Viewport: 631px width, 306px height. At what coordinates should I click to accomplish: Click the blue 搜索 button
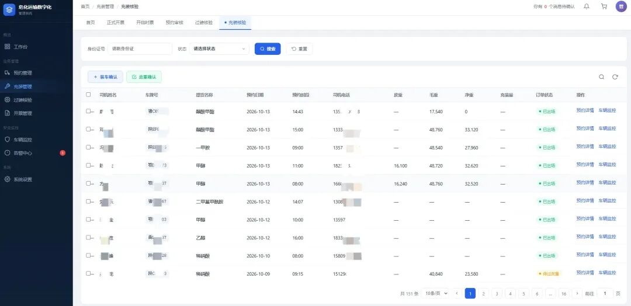point(268,48)
